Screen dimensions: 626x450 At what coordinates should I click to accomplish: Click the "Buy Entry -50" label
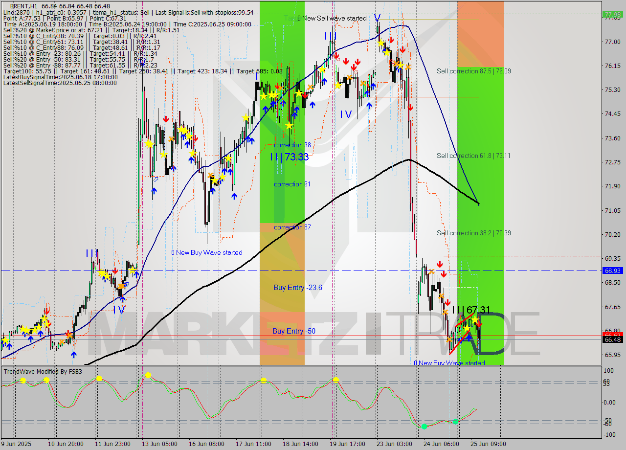coord(294,331)
